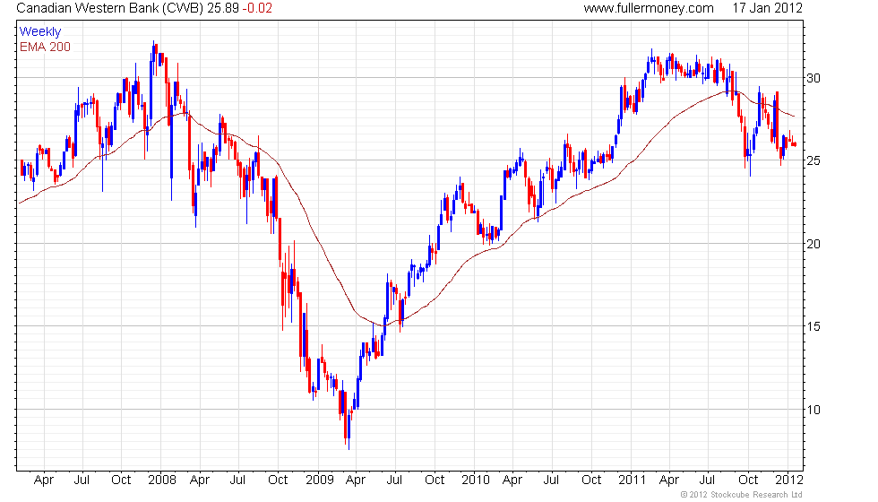
Task: Select the Weekly timeframe label
Action: (40, 32)
